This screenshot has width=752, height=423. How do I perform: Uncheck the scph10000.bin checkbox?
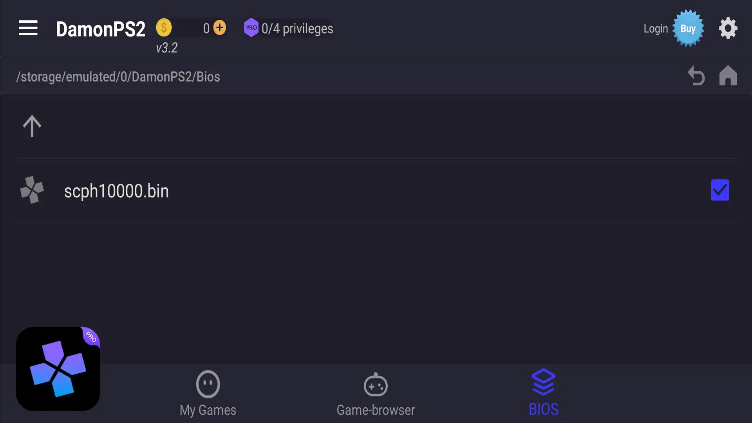tap(720, 190)
